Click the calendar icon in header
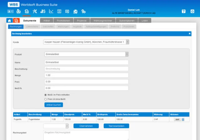The image size is (200, 140). click(59, 12)
